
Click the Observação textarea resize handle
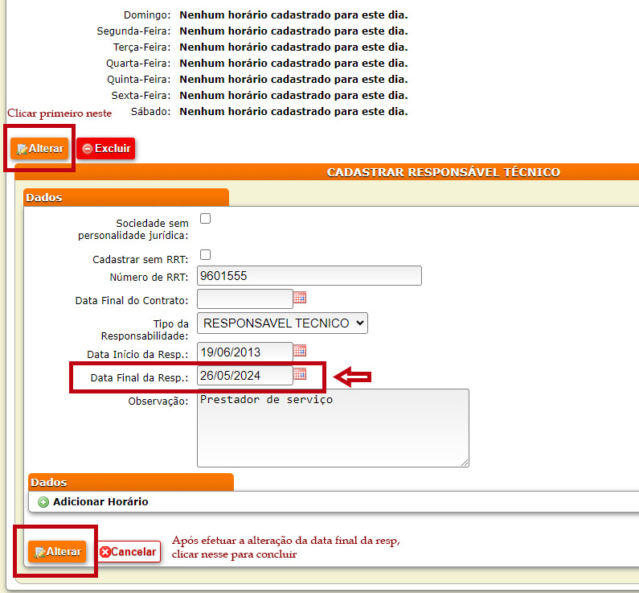coord(465,463)
